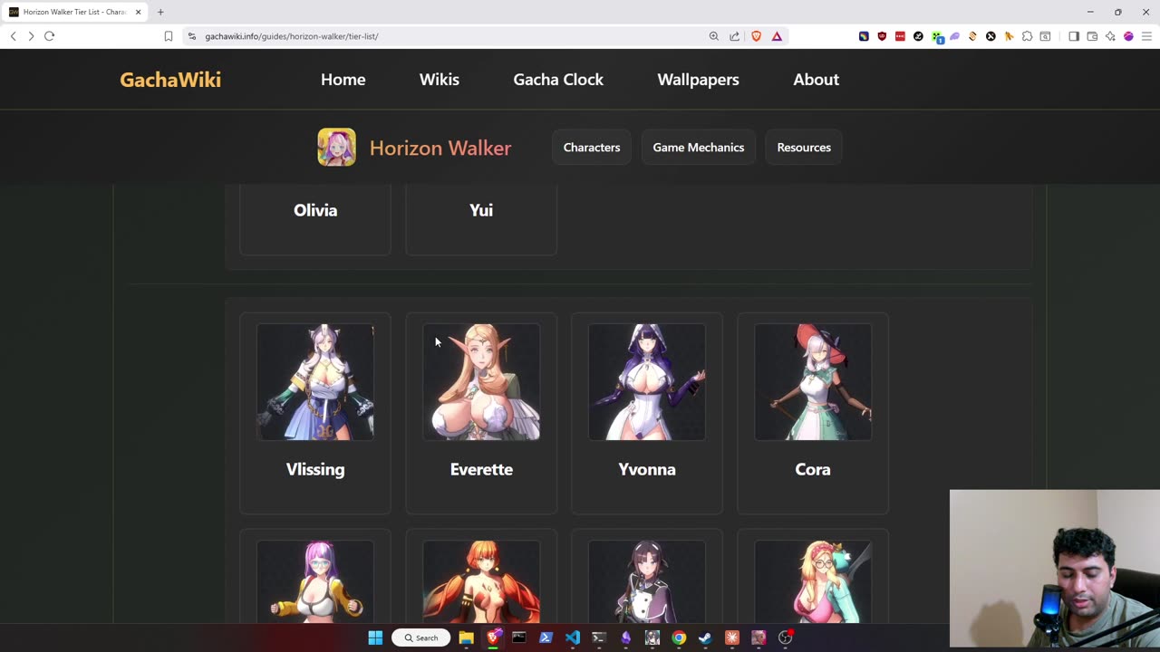This screenshot has height=652, width=1160.
Task: Reload the current page
Action: (x=50, y=36)
